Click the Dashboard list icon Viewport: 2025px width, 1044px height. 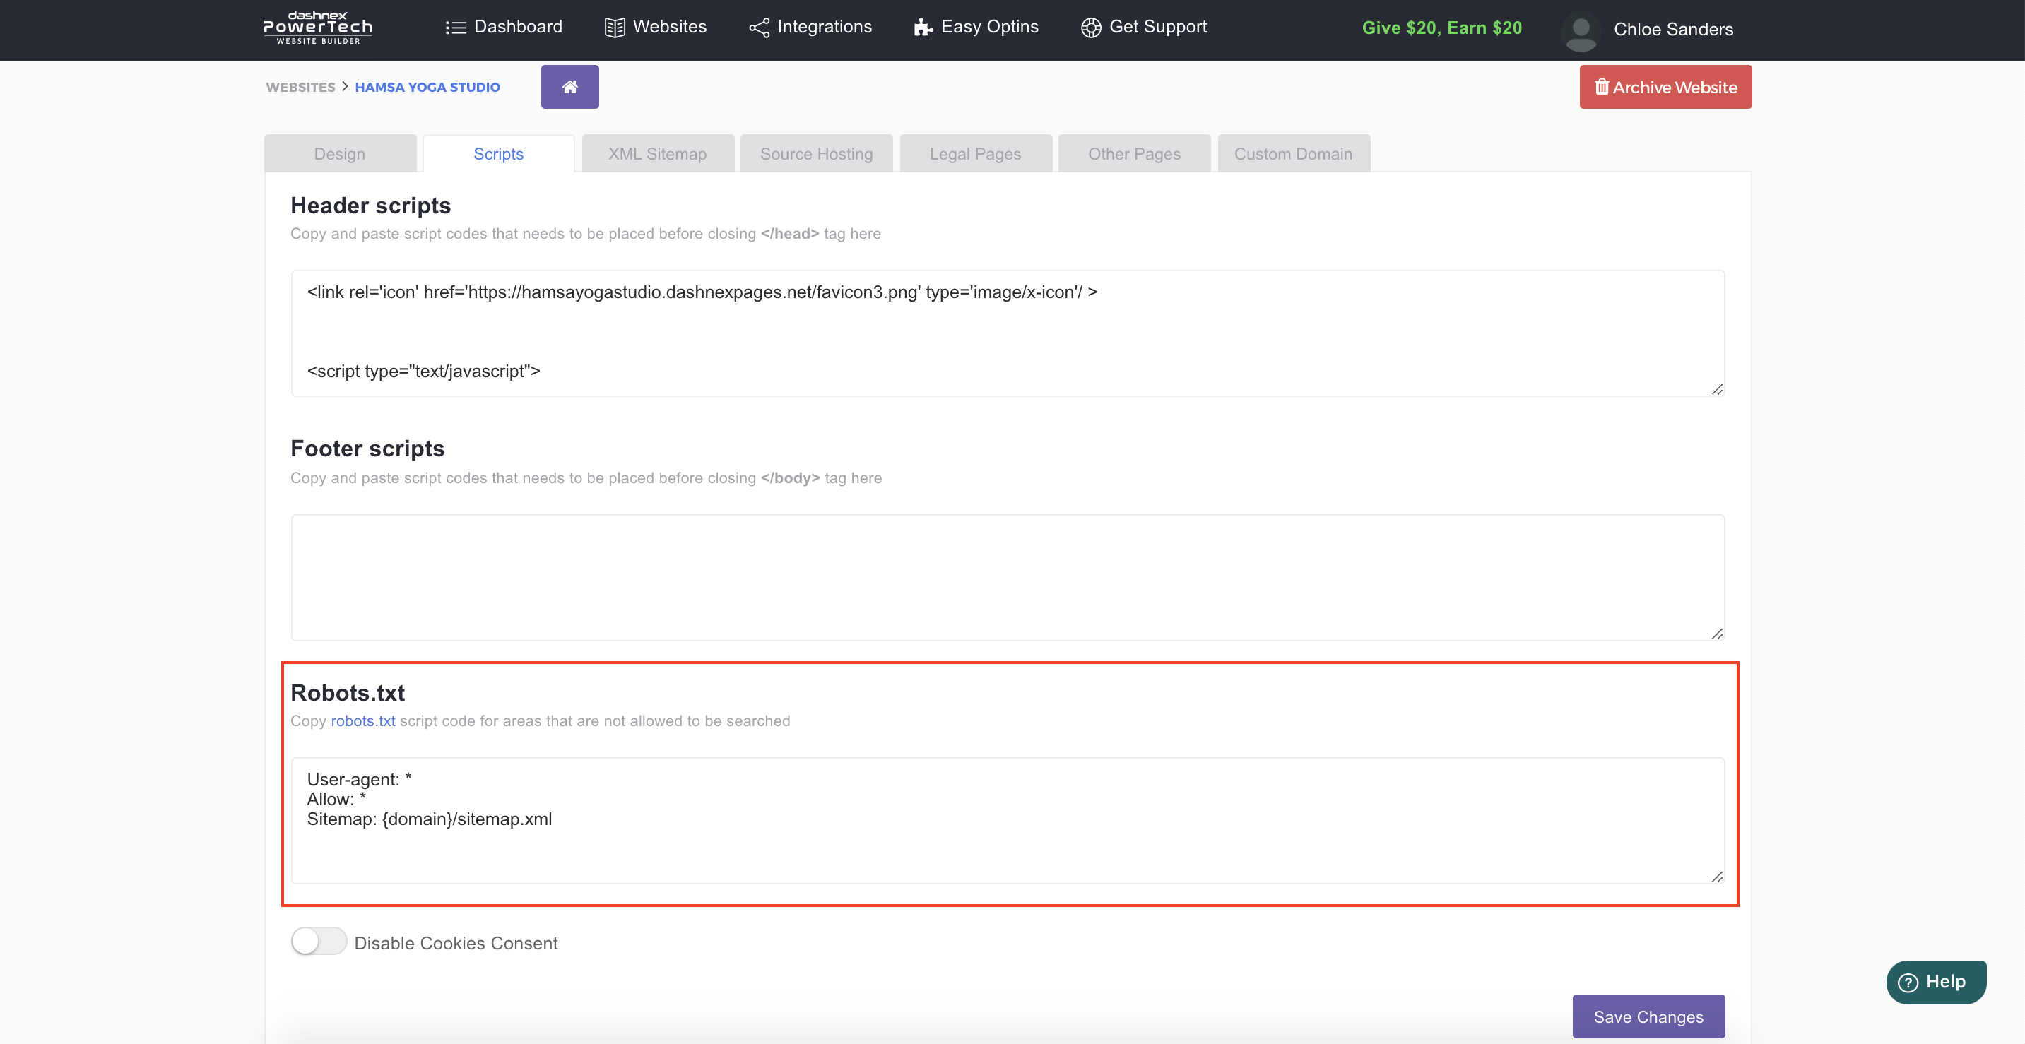pyautogui.click(x=455, y=28)
